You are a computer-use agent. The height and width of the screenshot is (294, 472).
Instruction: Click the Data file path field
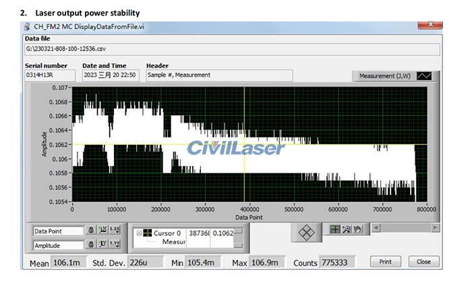[229, 49]
